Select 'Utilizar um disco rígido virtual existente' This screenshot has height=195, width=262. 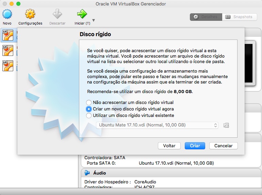point(89,116)
